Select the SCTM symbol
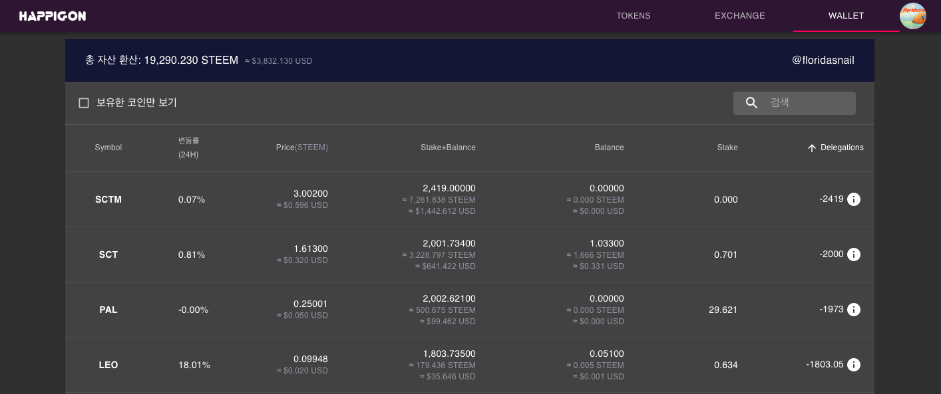The height and width of the screenshot is (394, 941). tap(108, 199)
